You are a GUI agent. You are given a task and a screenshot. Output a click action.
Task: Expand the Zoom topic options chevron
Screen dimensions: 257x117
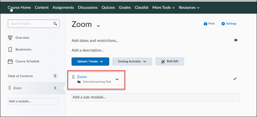[x=117, y=79]
